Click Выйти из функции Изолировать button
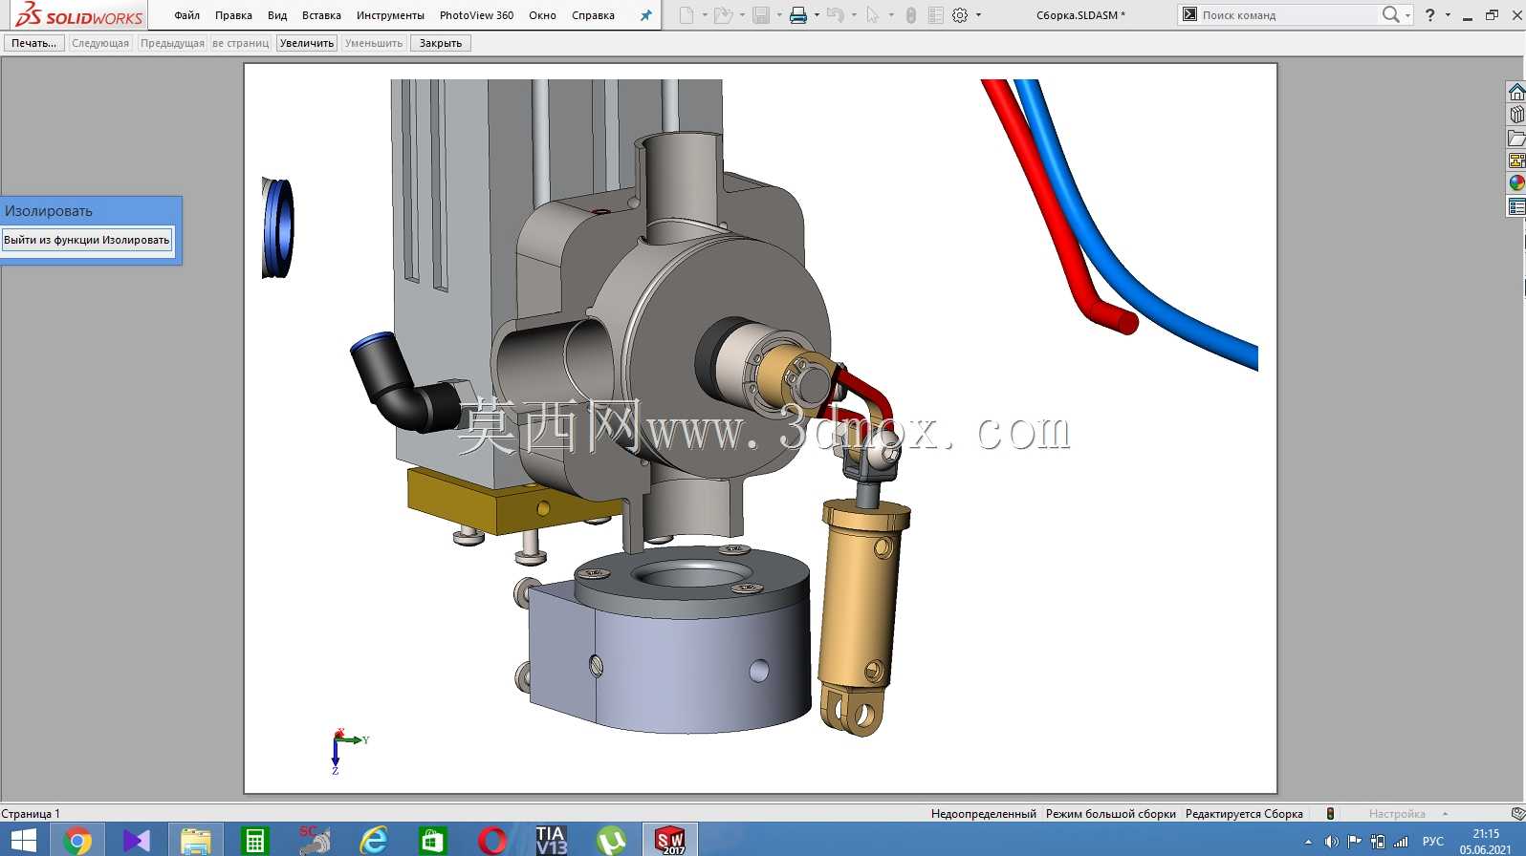Image resolution: width=1526 pixels, height=856 pixels. click(87, 240)
